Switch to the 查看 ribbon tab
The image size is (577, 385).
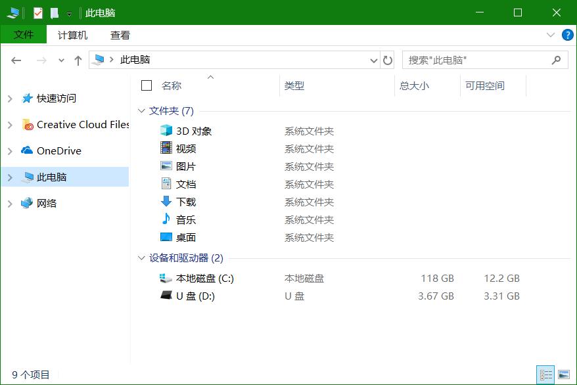coord(120,35)
